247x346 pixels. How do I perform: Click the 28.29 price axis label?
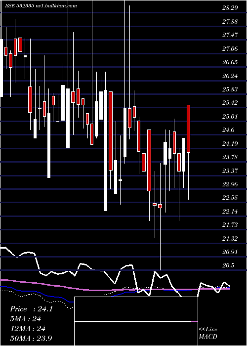pos(230,8)
